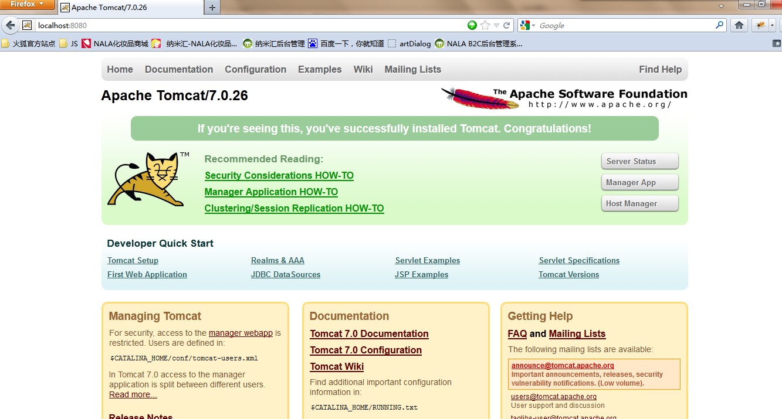Open Tomcat 7.0 Documentation link
This screenshot has height=419, width=782.
tap(370, 334)
